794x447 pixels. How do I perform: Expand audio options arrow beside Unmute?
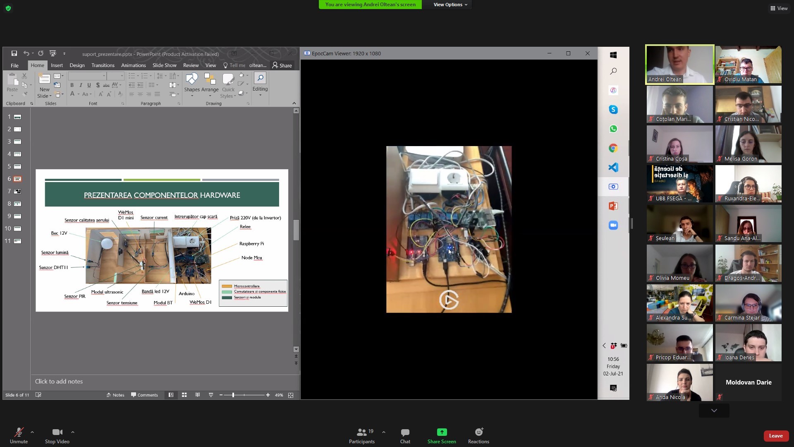32,432
